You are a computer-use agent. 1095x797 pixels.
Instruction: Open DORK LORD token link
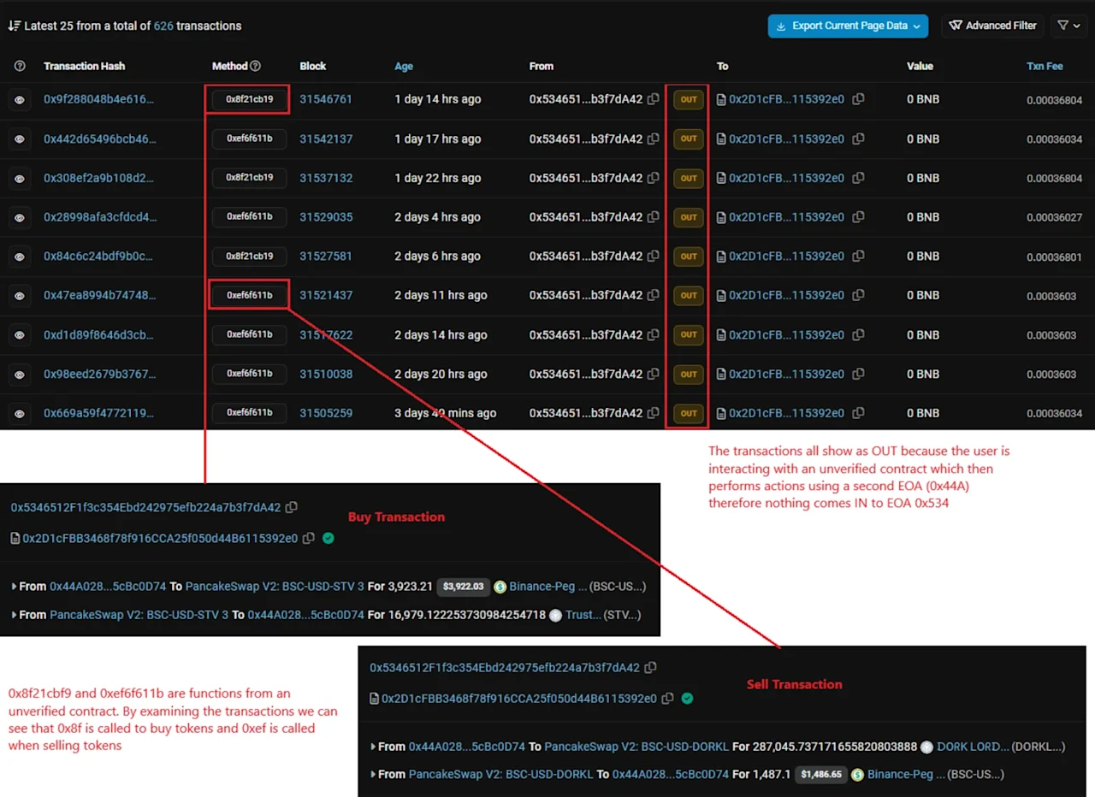point(973,747)
